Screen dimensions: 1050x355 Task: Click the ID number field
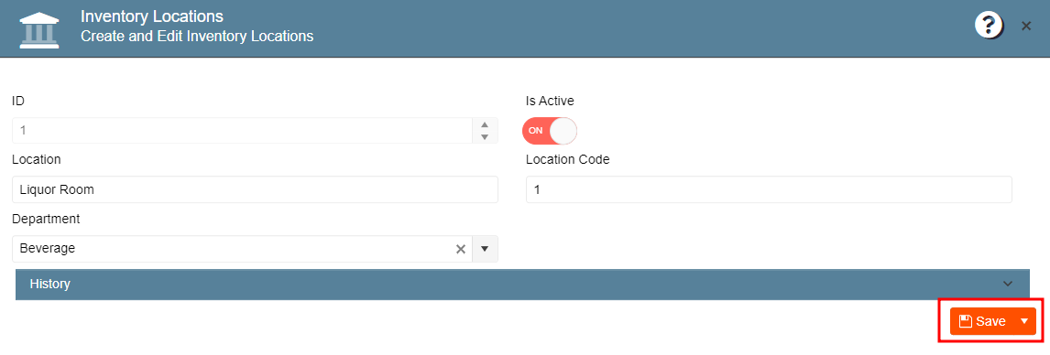coord(243,130)
